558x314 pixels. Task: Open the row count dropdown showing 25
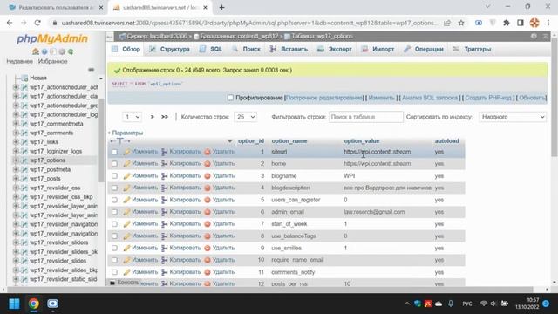point(245,117)
